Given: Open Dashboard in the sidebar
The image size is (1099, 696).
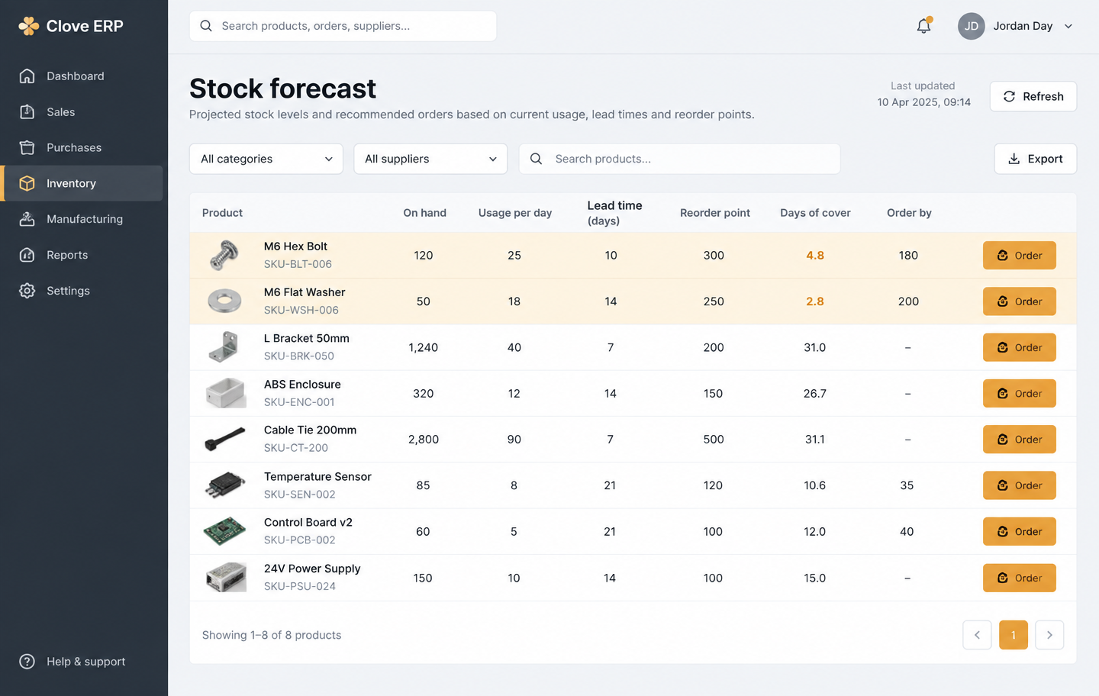Looking at the screenshot, I should coord(82,76).
